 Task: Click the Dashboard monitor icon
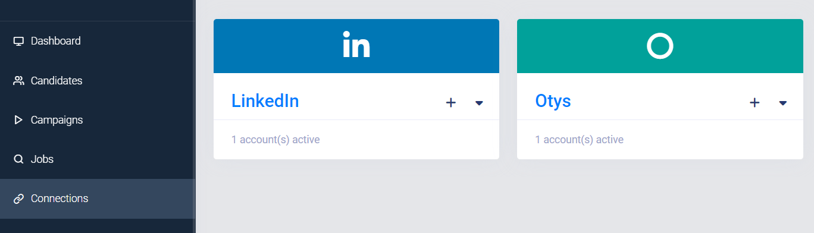point(18,41)
